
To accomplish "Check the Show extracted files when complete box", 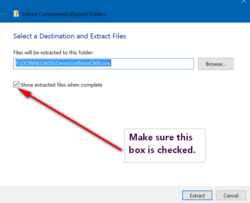I will 16,85.
